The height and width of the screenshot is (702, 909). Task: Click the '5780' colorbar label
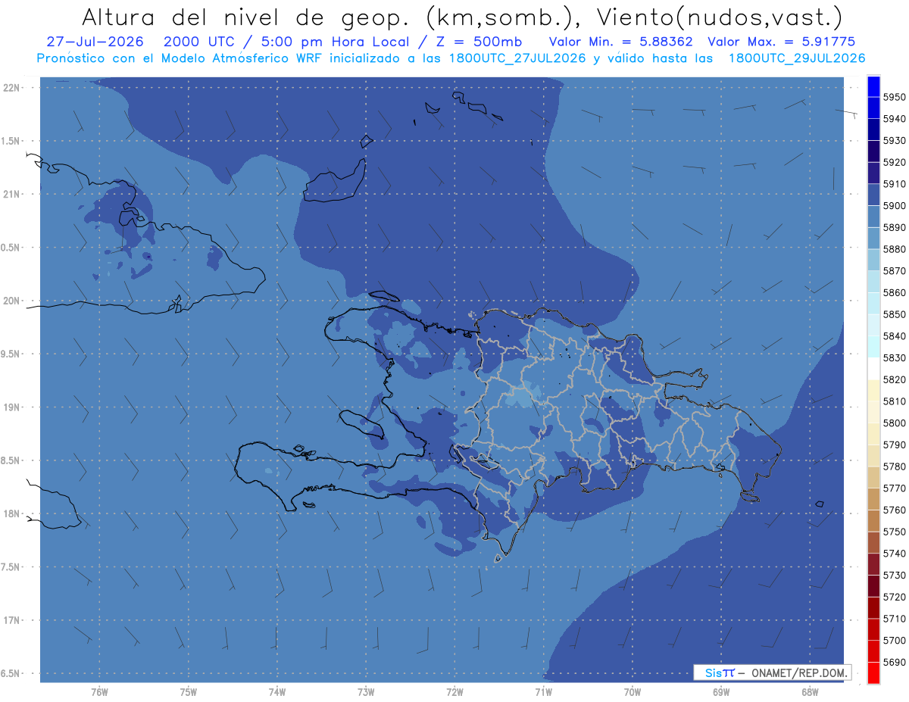coord(895,466)
